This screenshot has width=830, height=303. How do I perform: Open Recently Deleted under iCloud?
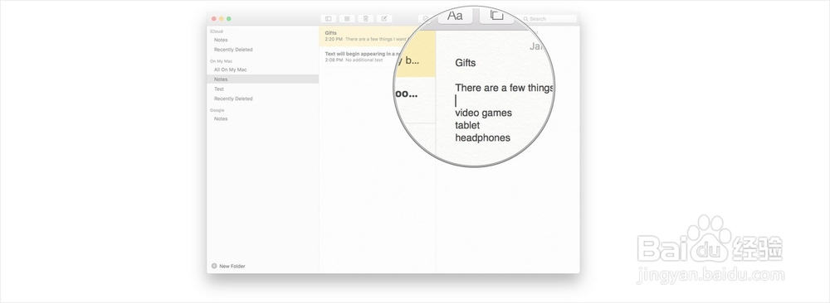[x=233, y=50]
